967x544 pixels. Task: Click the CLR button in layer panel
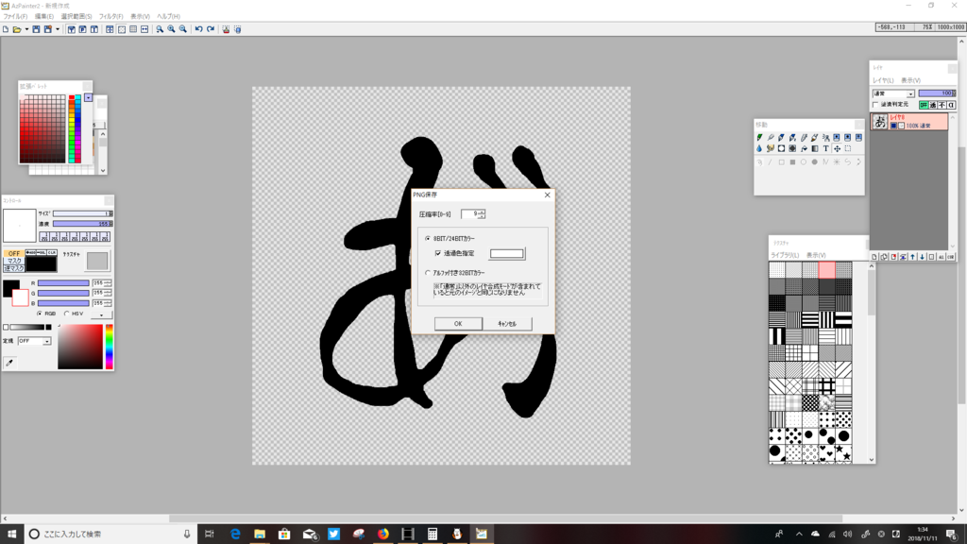pyautogui.click(x=950, y=257)
